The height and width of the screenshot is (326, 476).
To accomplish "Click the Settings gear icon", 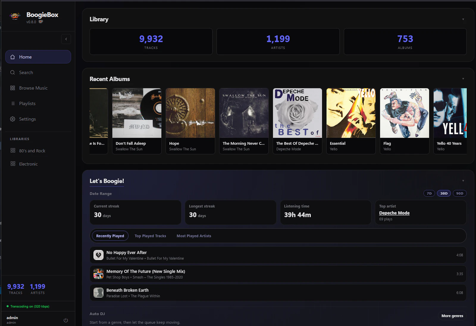I will [x=12, y=119].
